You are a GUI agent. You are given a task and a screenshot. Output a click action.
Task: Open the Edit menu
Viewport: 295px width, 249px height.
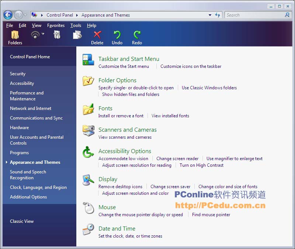(x=22, y=25)
